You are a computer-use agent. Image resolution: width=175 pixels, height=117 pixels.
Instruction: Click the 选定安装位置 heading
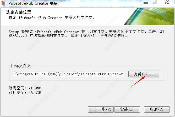tap(19, 12)
